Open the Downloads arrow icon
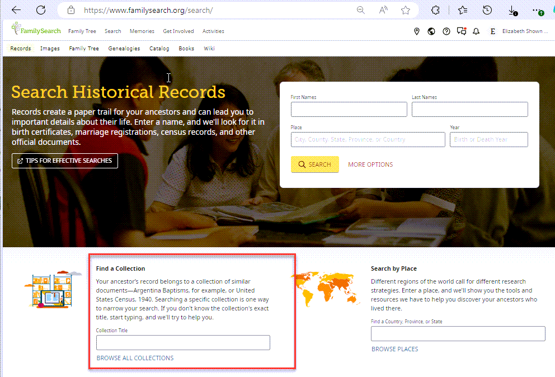Image resolution: width=555 pixels, height=377 pixels. click(512, 11)
